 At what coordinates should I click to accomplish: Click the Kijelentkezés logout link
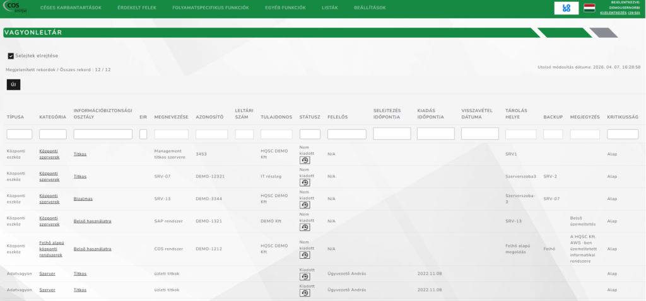623,12
